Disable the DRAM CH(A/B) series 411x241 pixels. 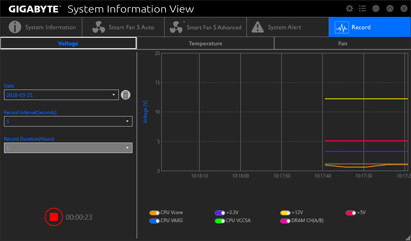(x=285, y=221)
